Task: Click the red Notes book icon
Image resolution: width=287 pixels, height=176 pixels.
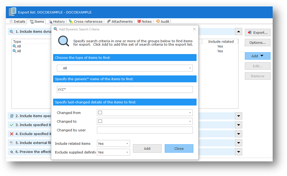Action: click(139, 21)
